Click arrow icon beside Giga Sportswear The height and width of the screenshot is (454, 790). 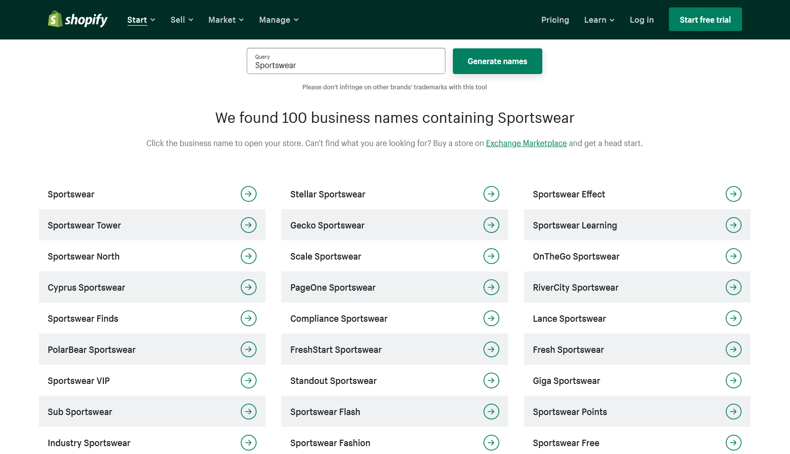[733, 380]
